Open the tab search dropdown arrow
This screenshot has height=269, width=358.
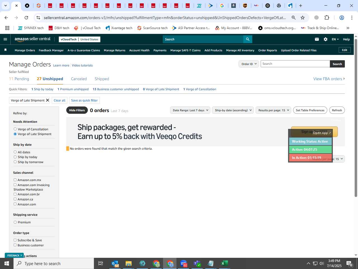coord(5,6)
